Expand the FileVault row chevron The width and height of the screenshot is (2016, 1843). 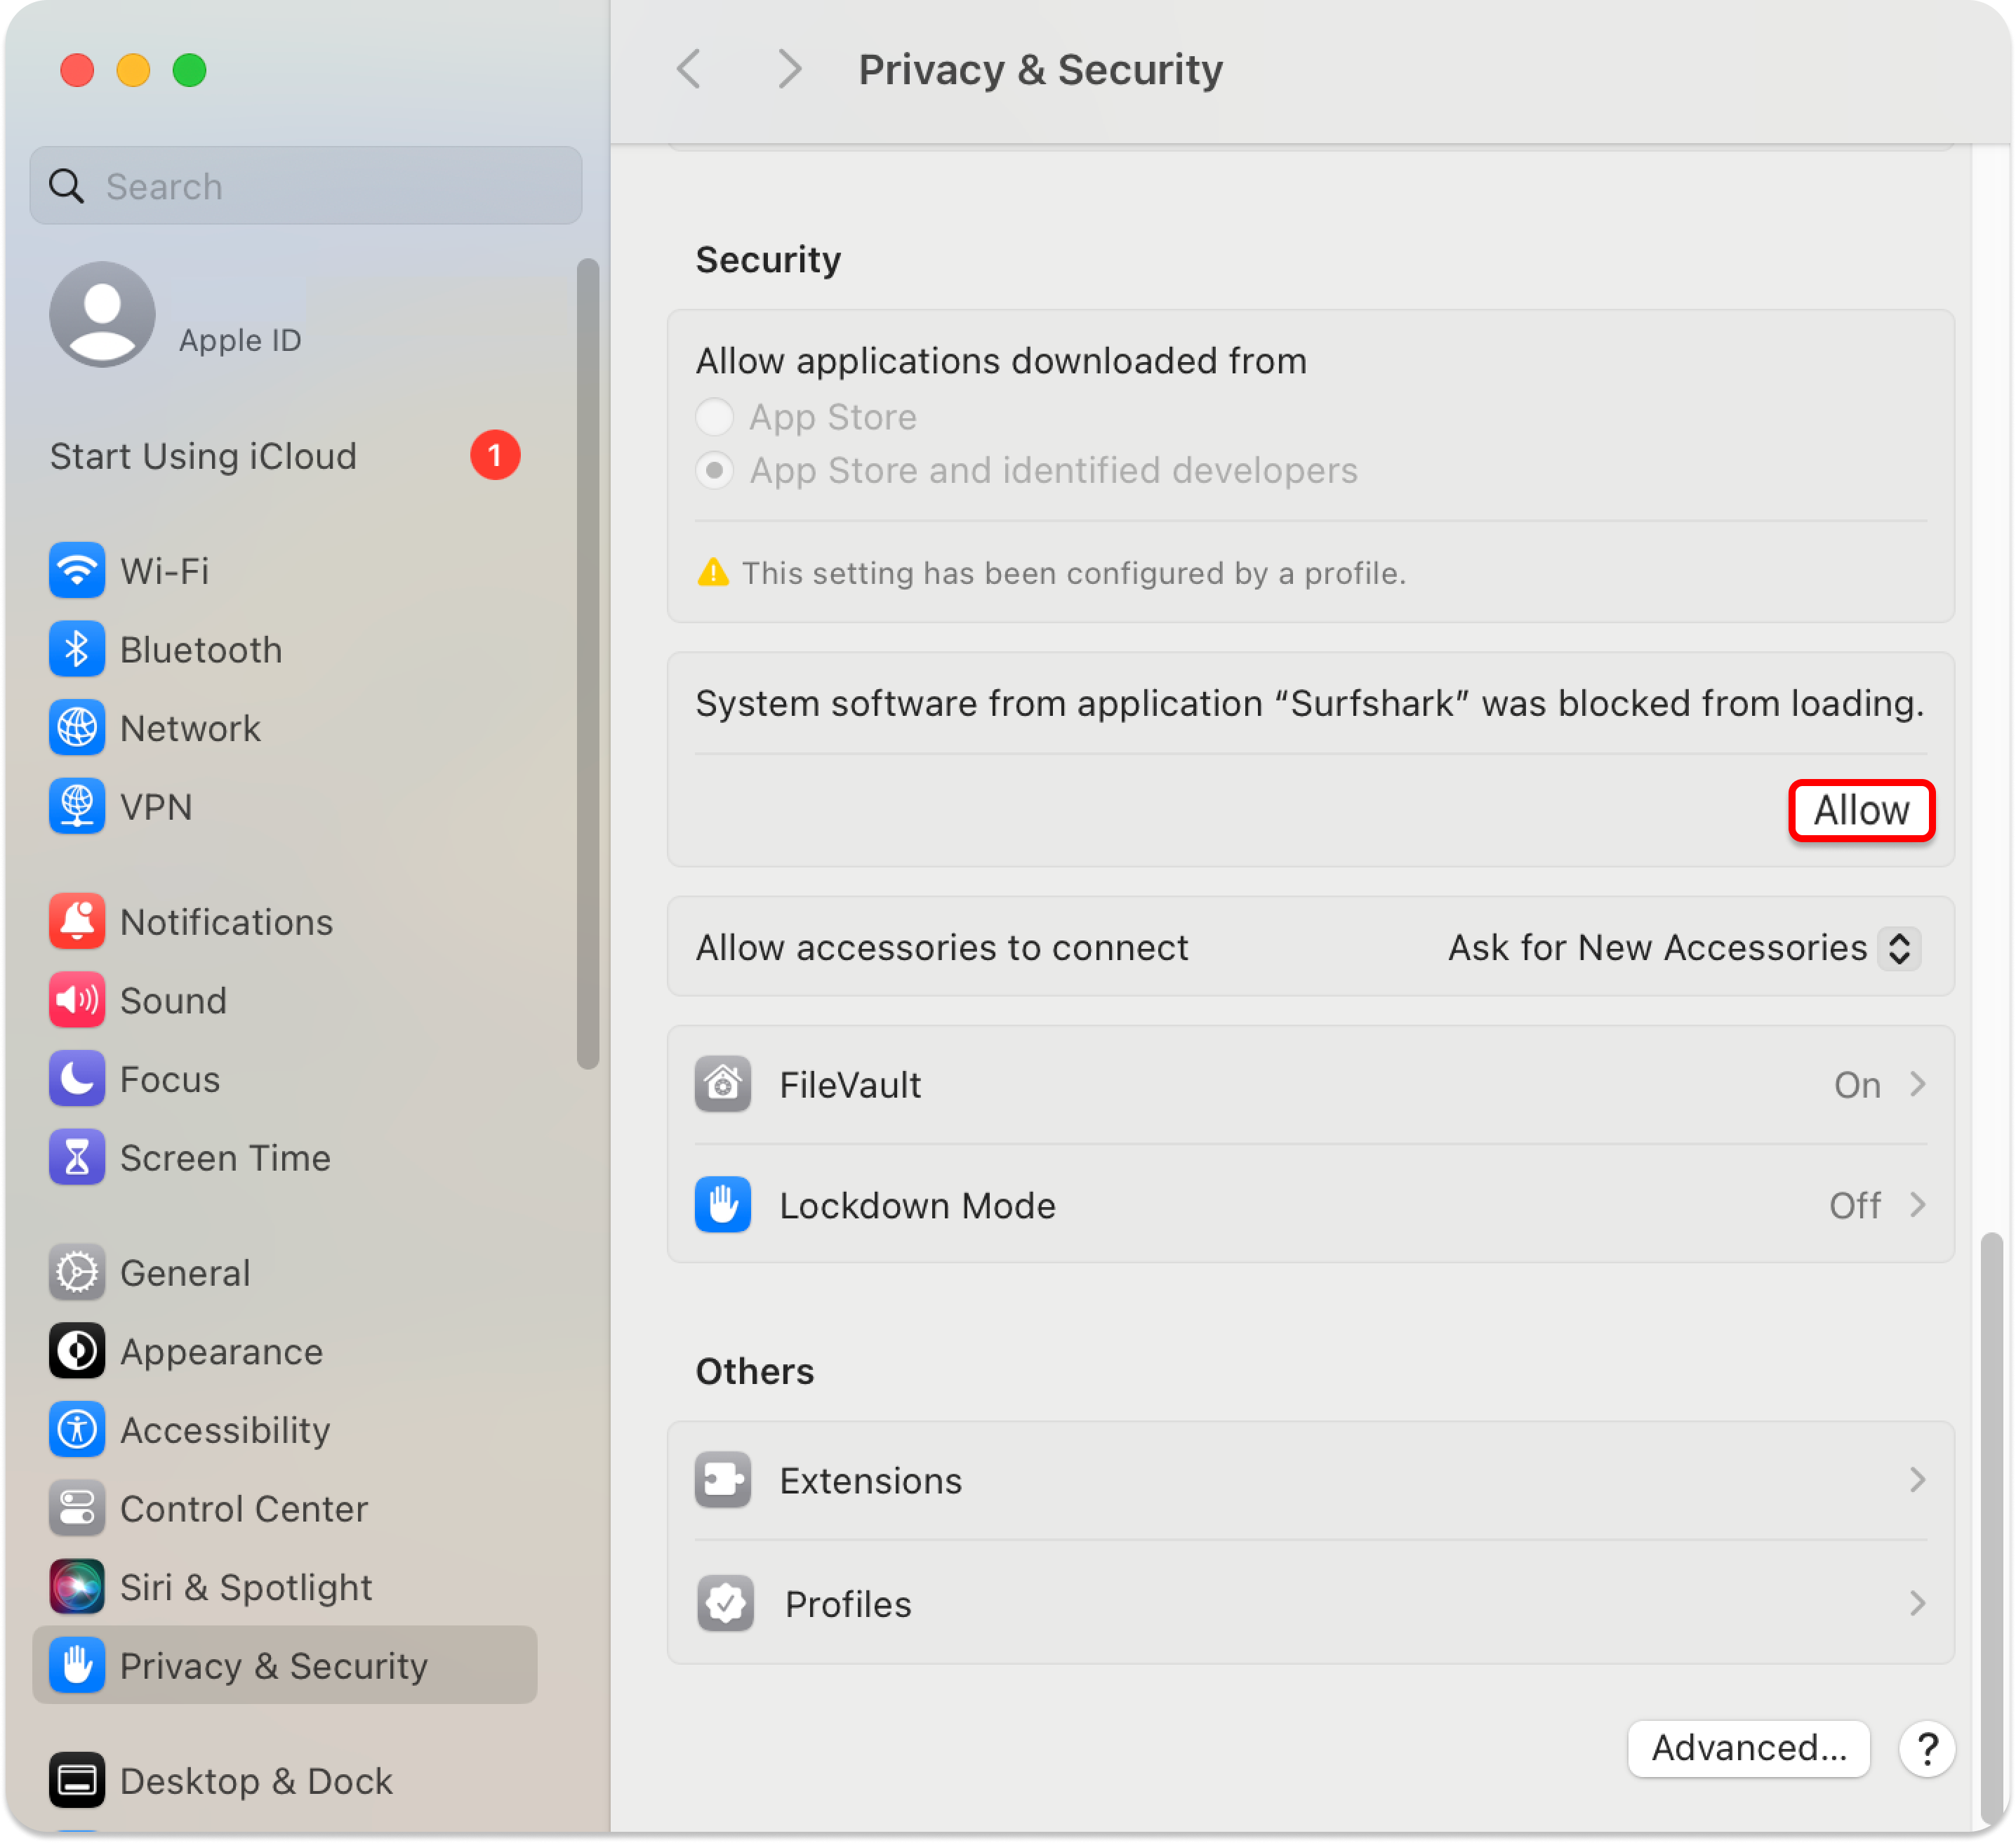coord(1916,1084)
